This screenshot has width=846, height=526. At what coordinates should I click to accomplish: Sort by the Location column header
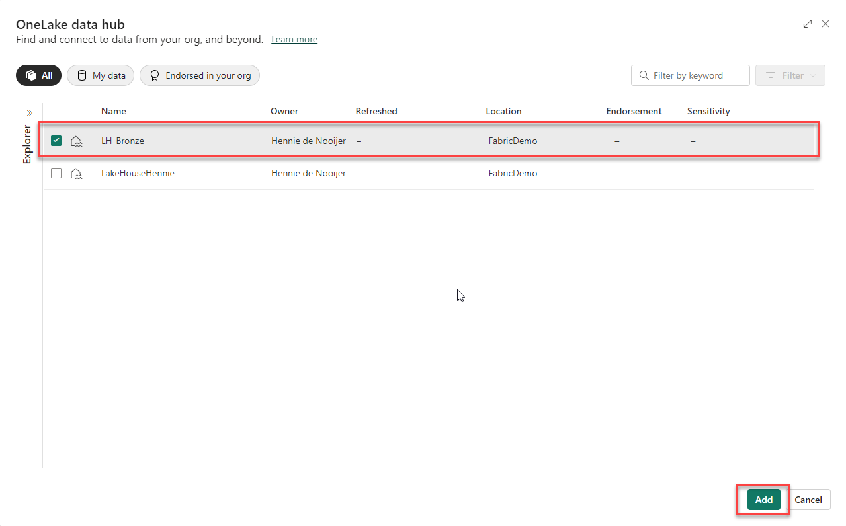click(x=503, y=111)
